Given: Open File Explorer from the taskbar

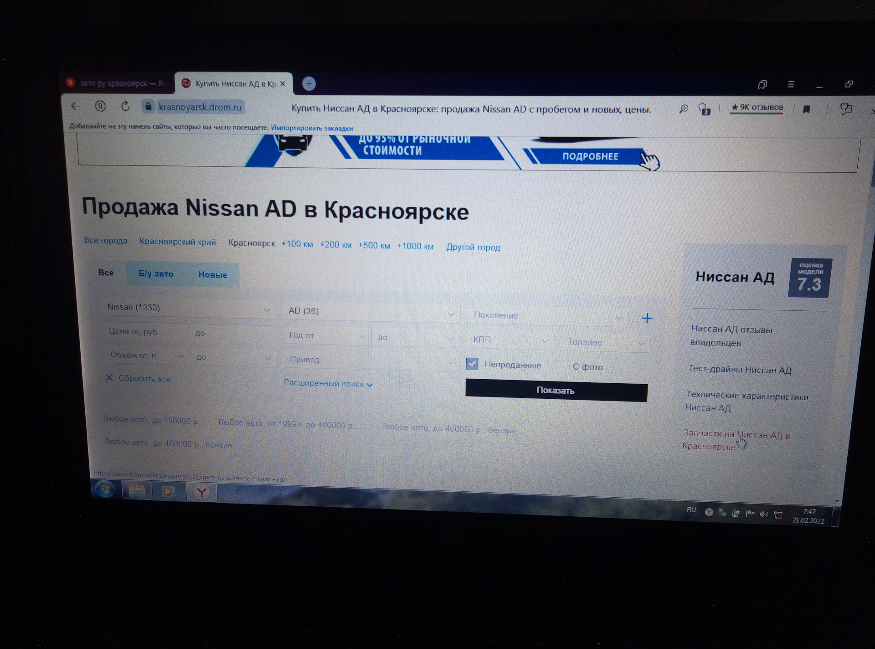Looking at the screenshot, I should 137,491.
